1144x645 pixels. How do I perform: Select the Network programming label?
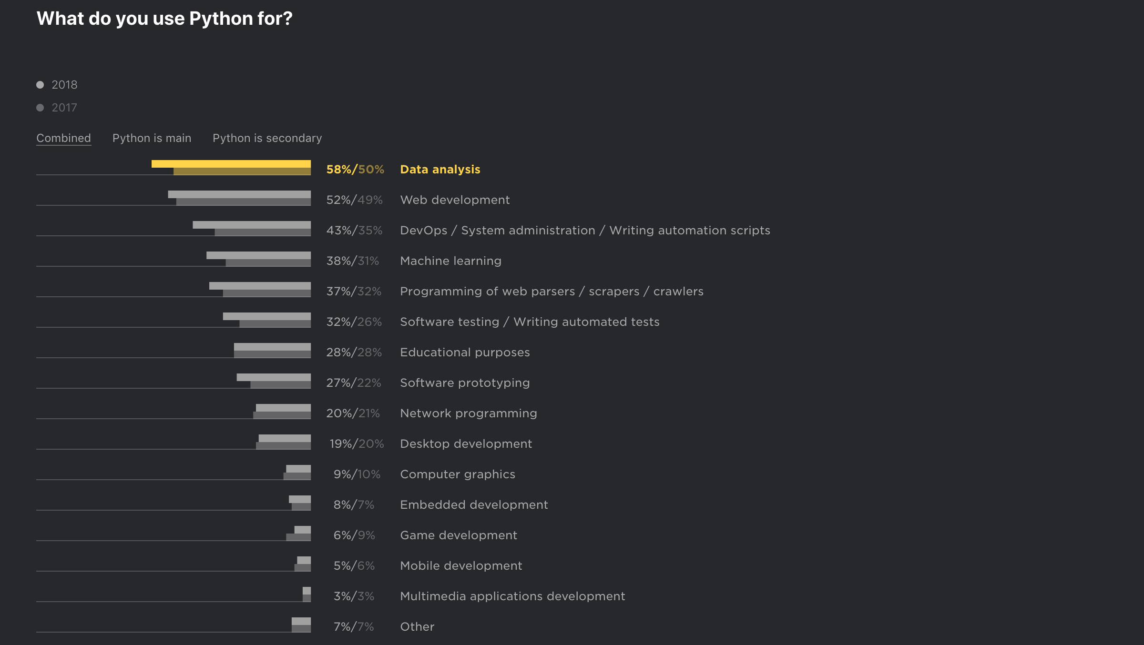pos(468,413)
